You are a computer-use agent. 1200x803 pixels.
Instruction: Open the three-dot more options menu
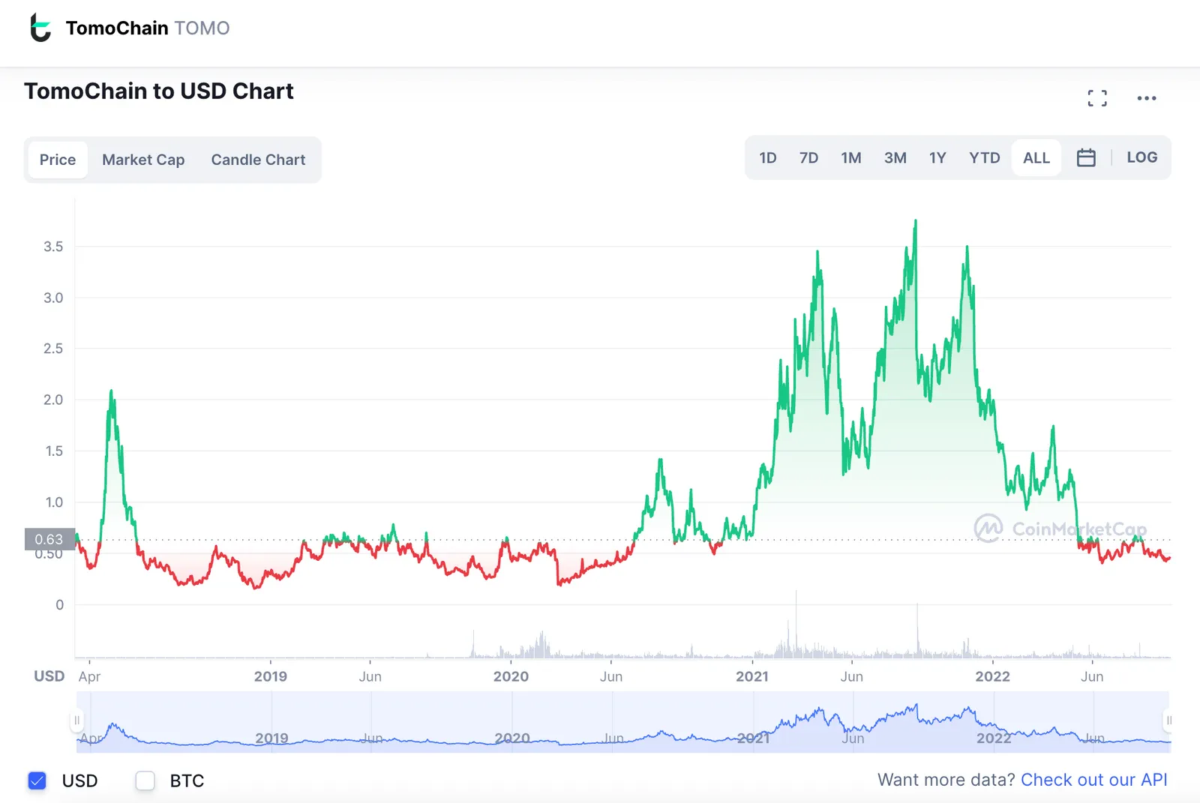[1146, 98]
